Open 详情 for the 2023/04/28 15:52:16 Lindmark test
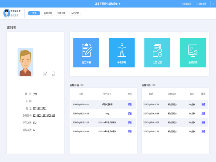 (130, 123)
